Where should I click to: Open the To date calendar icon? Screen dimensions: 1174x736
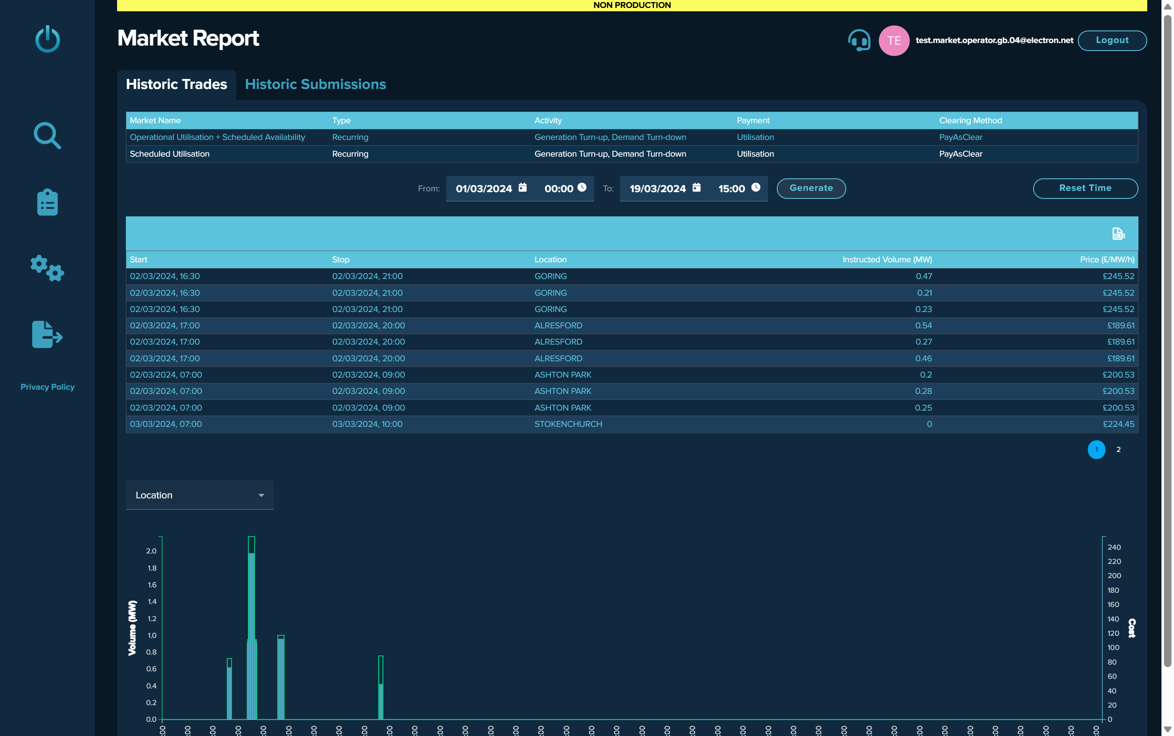coord(697,188)
